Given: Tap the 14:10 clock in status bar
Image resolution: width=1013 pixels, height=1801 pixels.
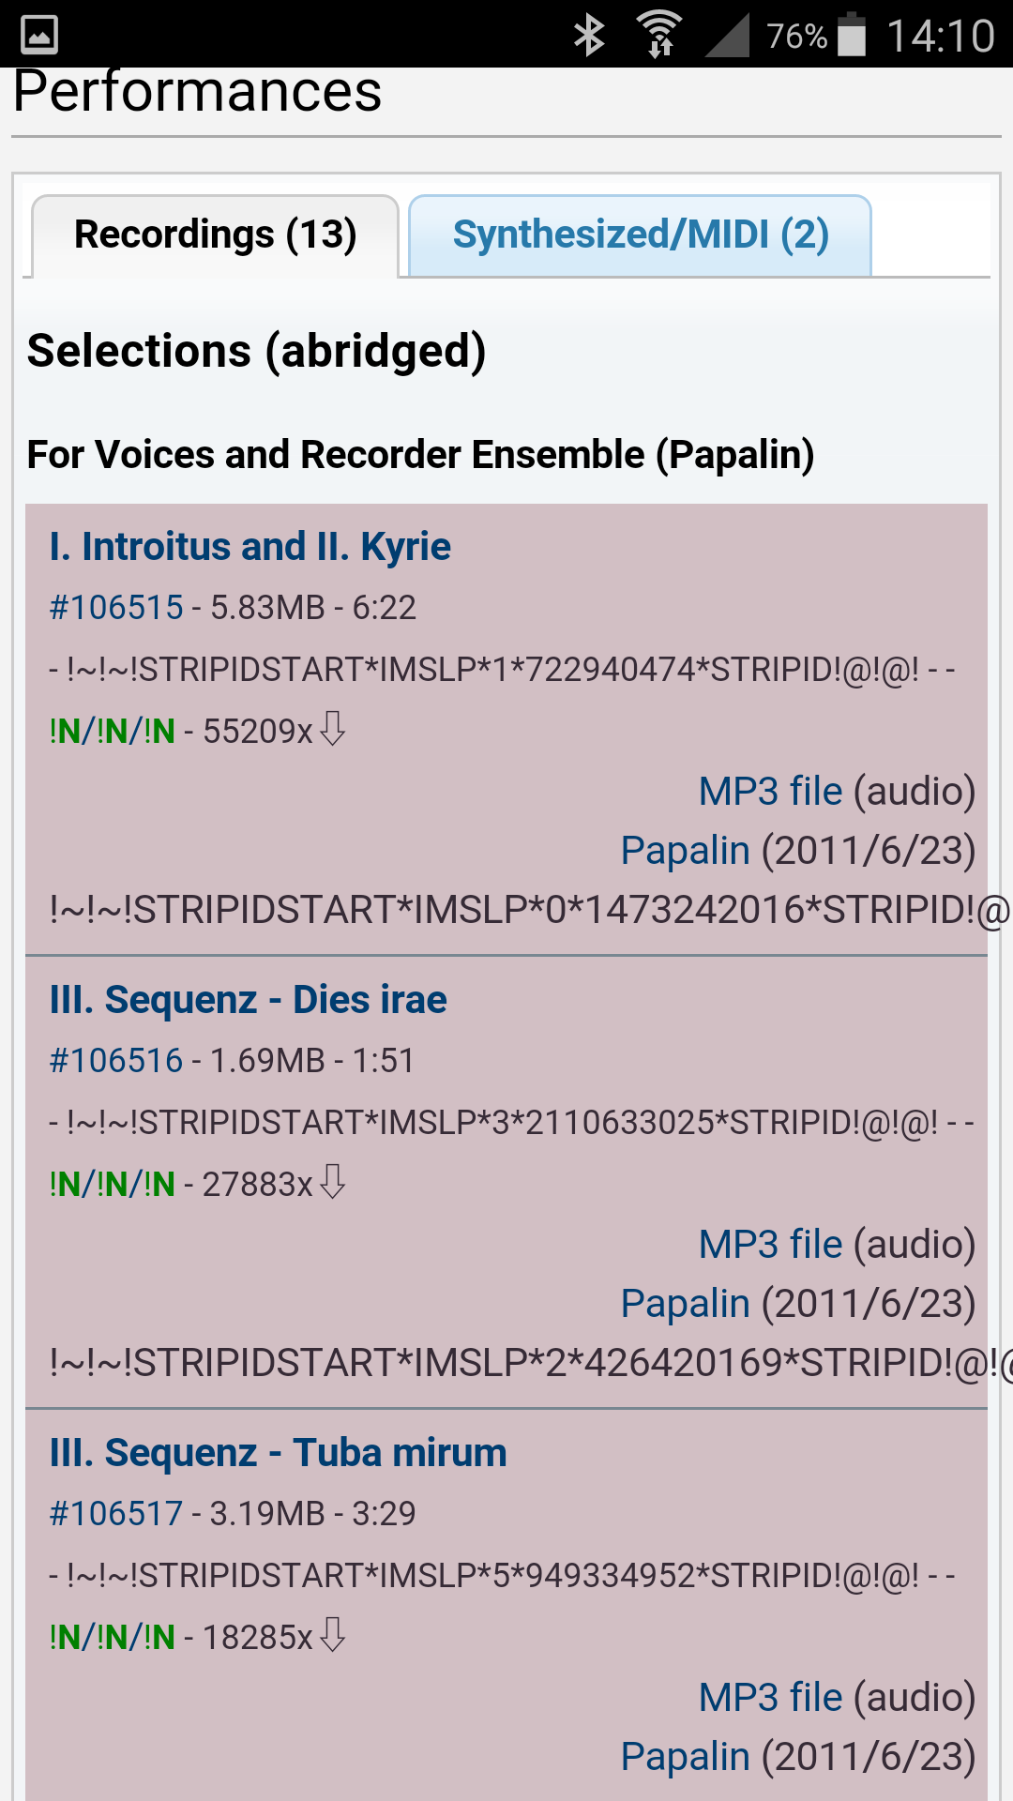Looking at the screenshot, I should 940,37.
